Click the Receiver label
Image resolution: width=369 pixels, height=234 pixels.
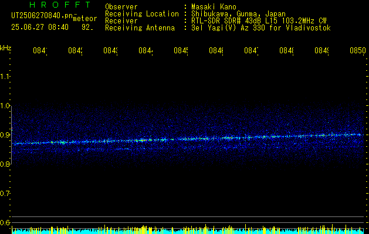click(121, 21)
